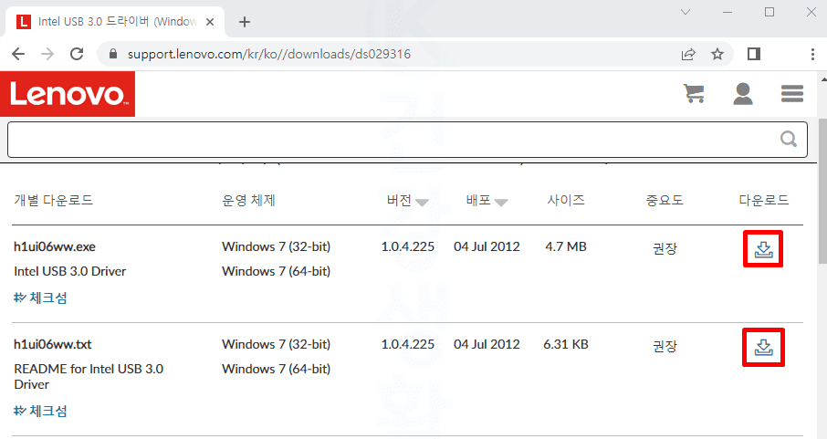
Task: Select the Intel USB 3.0 Driver description
Action: [70, 271]
